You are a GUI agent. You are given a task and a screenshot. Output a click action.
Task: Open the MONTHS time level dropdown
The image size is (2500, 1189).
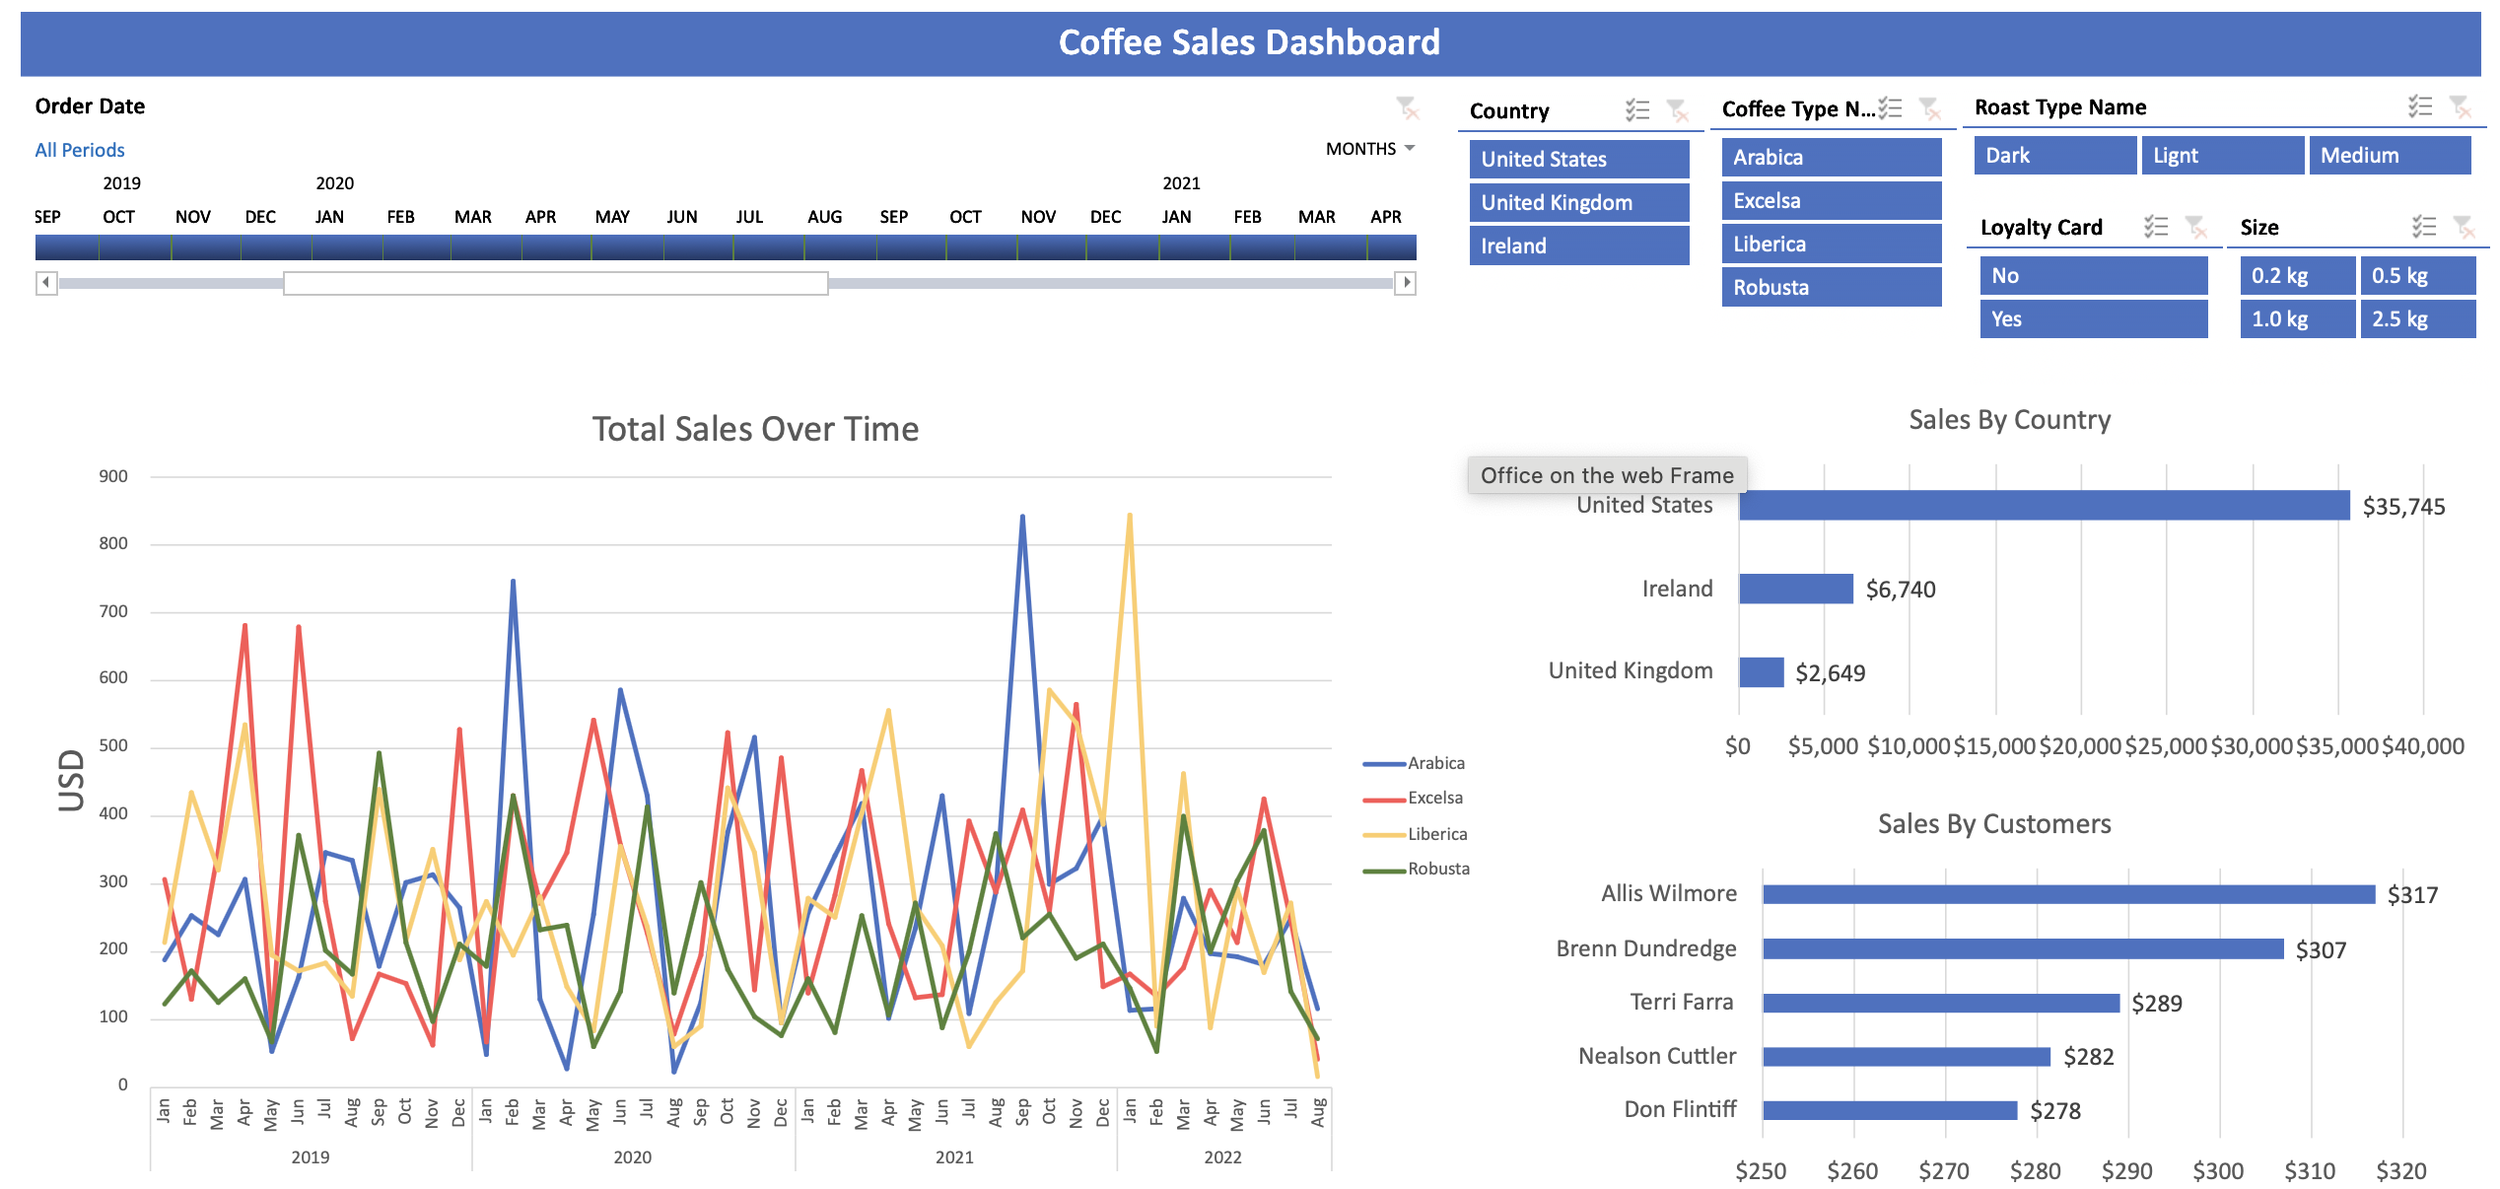[x=1370, y=149]
